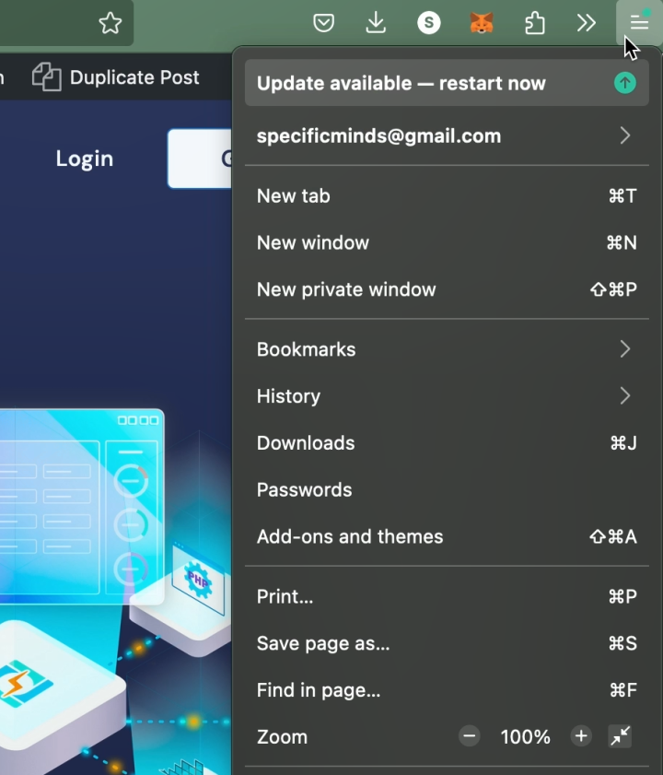Click the Login link on page
This screenshot has width=663, height=775.
tap(85, 159)
